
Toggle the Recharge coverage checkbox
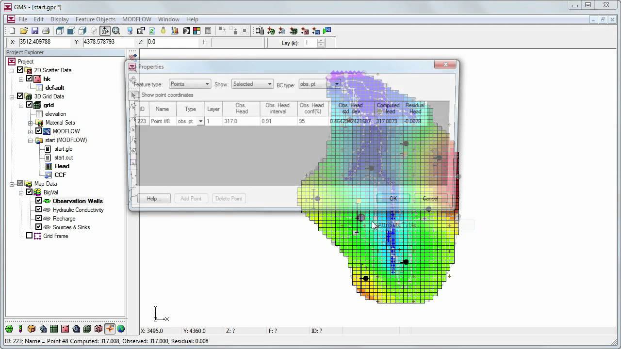tap(38, 219)
